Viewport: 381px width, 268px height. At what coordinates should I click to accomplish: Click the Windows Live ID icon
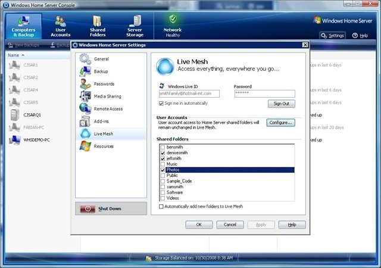[x=162, y=86]
